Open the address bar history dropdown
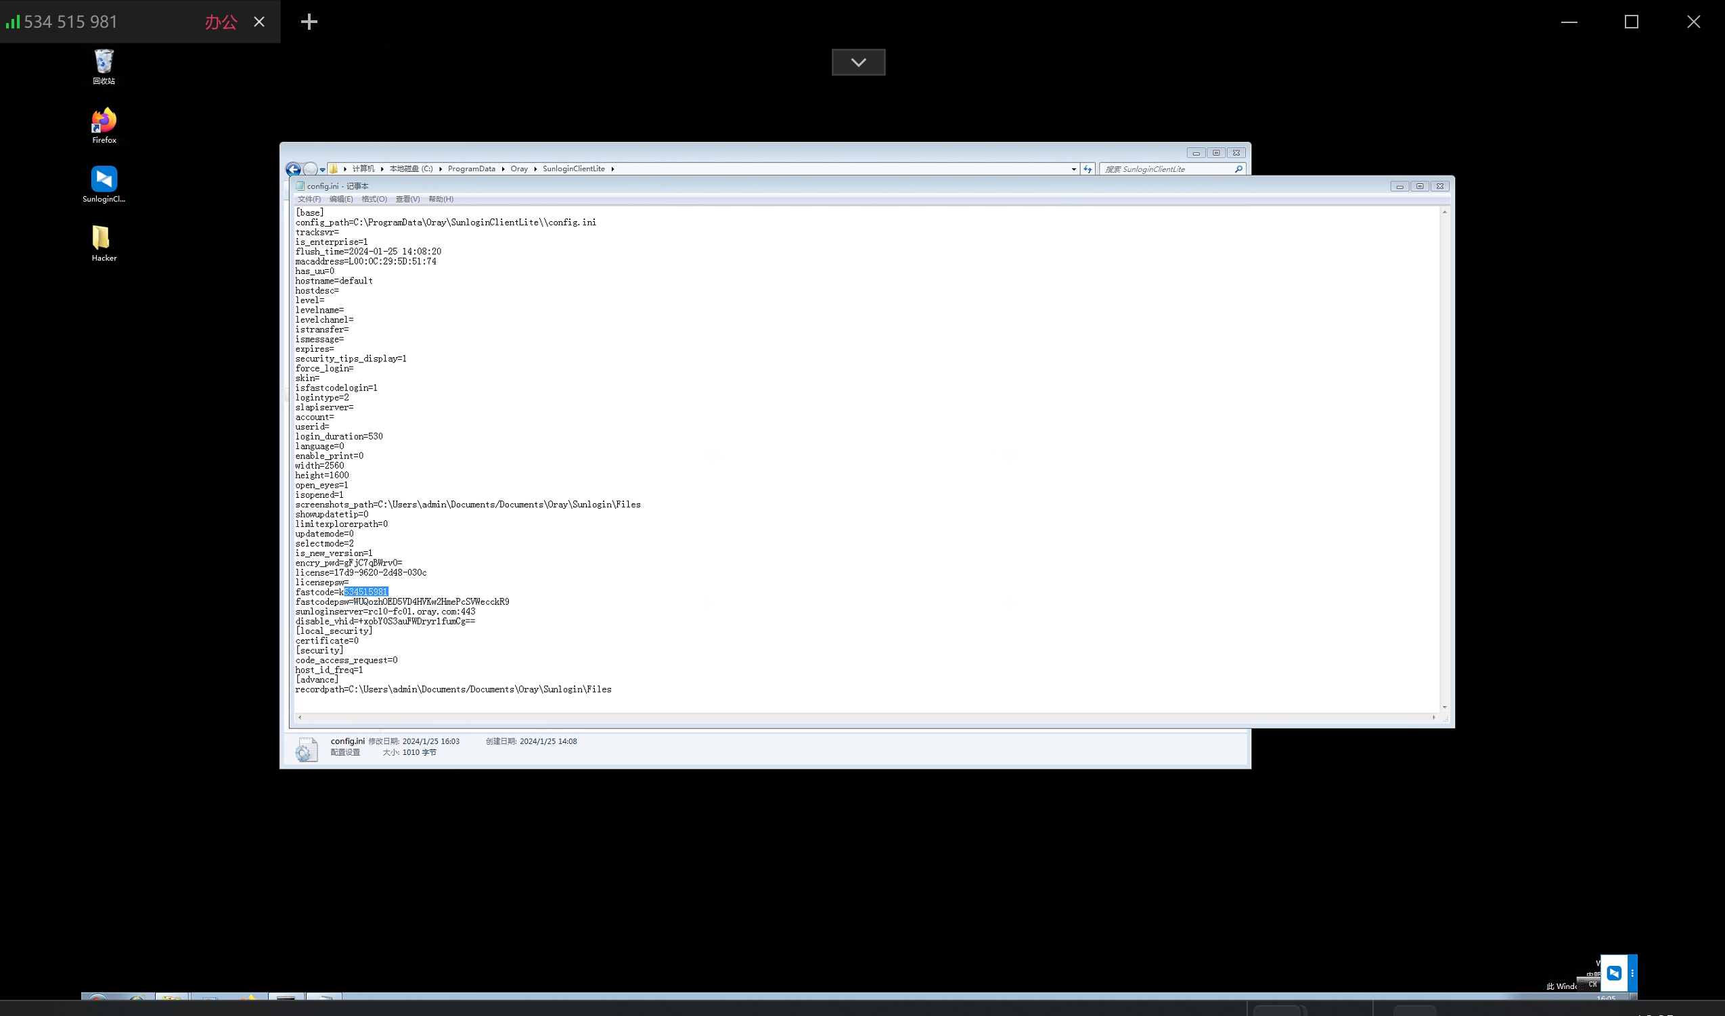Viewport: 1725px width, 1016px height. (x=1074, y=169)
